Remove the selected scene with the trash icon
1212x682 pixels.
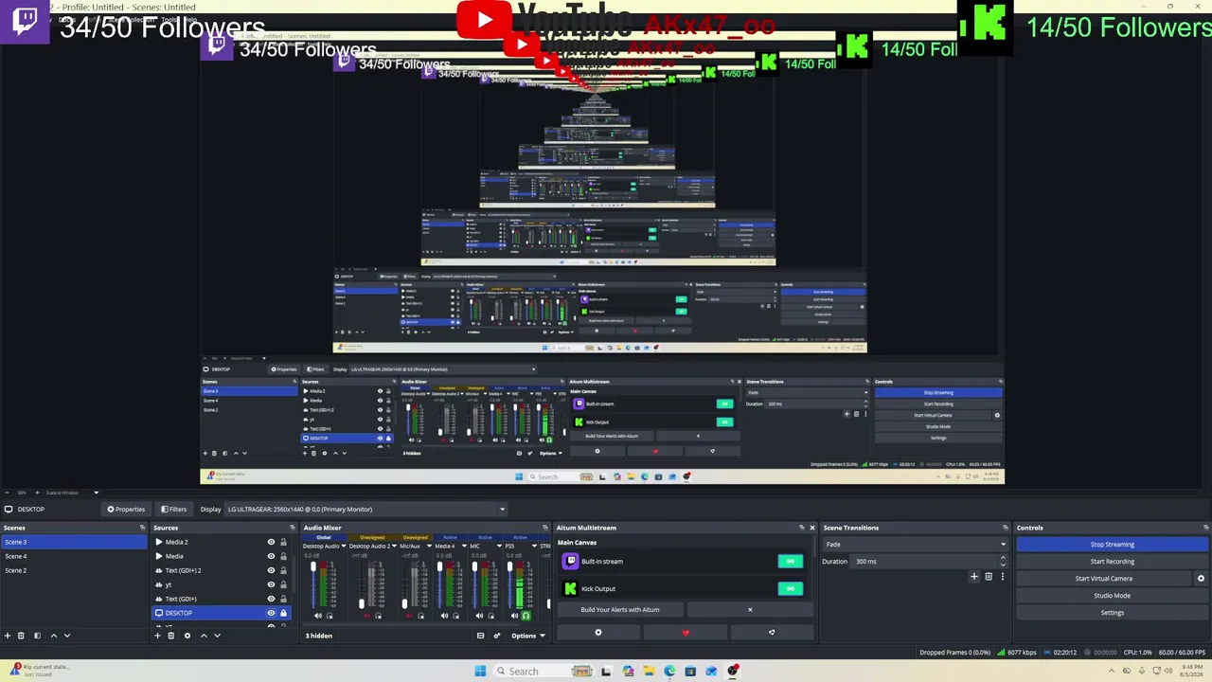click(x=21, y=636)
